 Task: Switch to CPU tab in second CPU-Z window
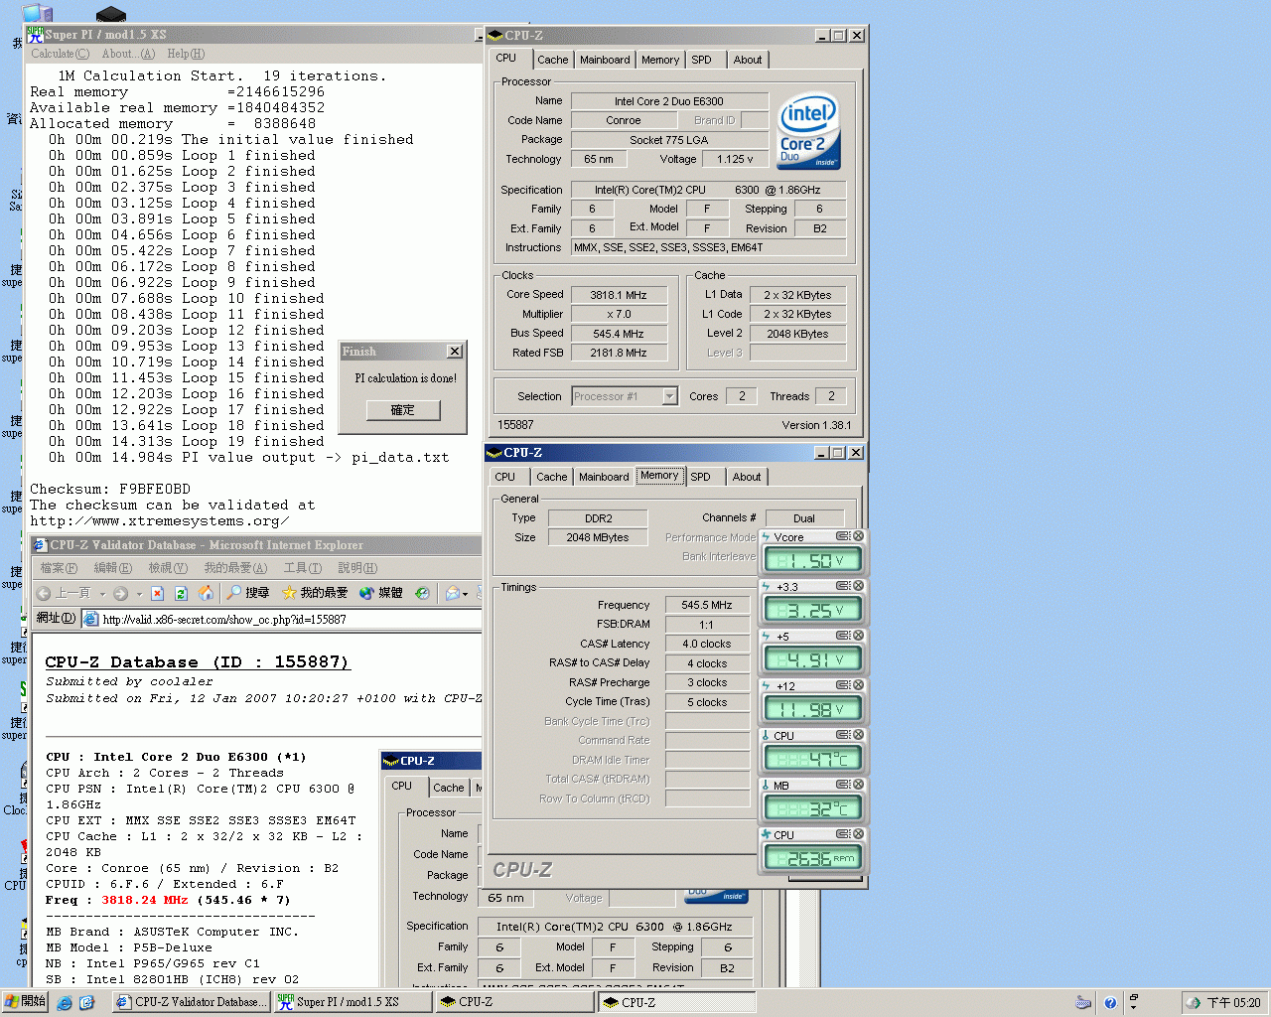[505, 477]
